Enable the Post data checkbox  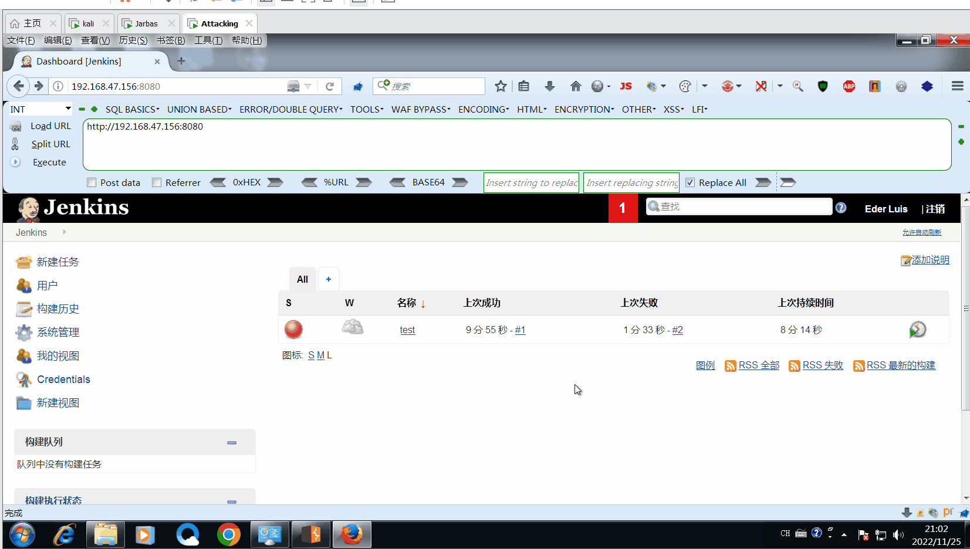tap(92, 182)
